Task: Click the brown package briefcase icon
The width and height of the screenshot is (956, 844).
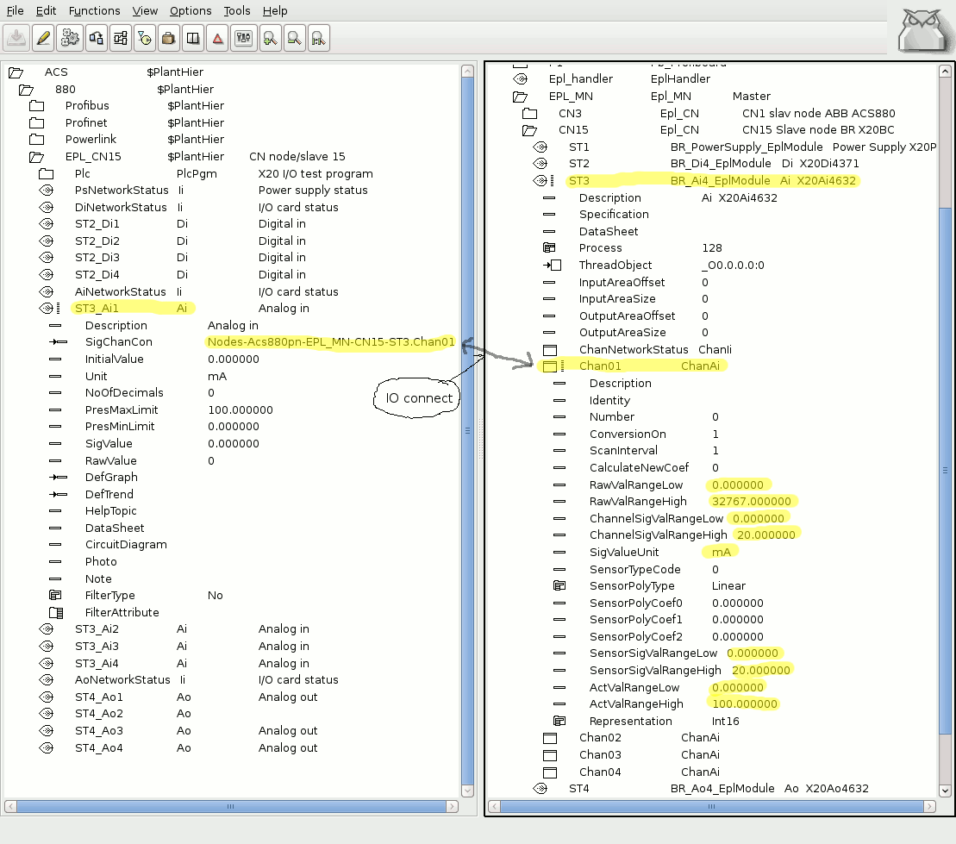Action: tap(169, 39)
